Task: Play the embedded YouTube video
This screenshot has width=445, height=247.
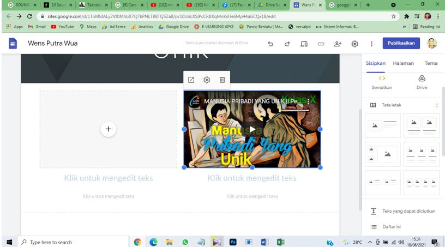Action: click(x=252, y=129)
